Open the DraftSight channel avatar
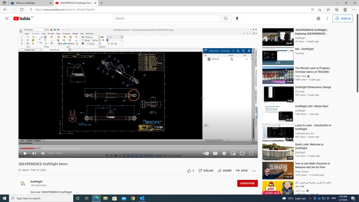 tap(23, 183)
